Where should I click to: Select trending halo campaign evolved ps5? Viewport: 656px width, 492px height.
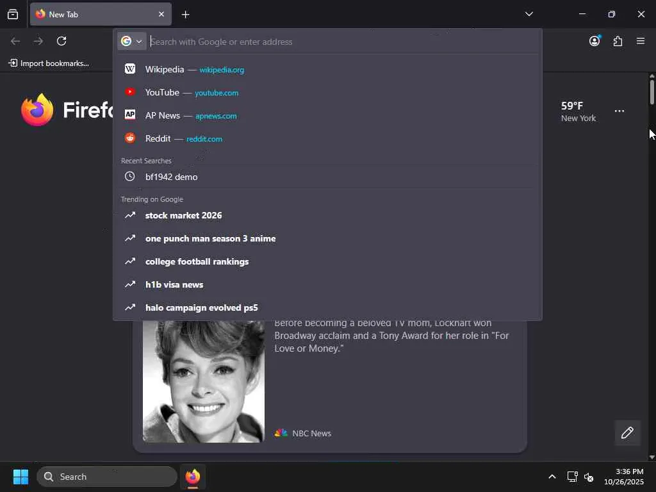pos(327,307)
